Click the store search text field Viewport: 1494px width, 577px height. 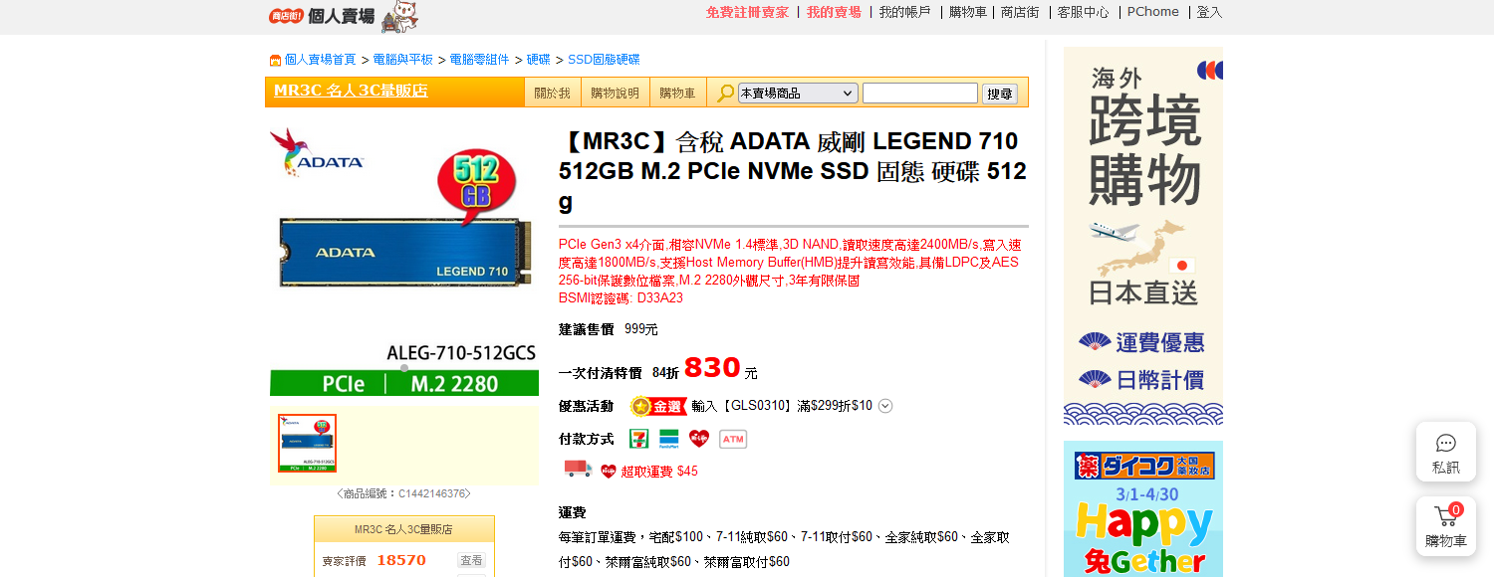coord(920,93)
